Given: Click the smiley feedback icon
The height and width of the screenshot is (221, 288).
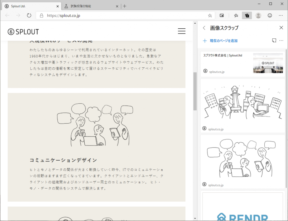Looking at the screenshot, I should 270,16.
